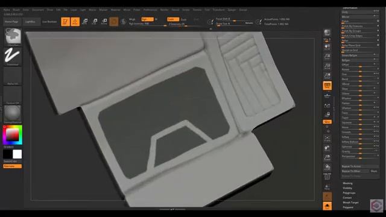This screenshot has width=386, height=217.
Task: Toggle the PolyF line fill icon
Action: coord(327,177)
